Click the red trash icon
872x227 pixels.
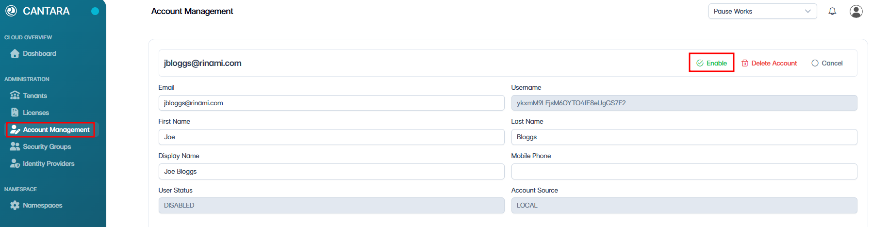pos(745,63)
